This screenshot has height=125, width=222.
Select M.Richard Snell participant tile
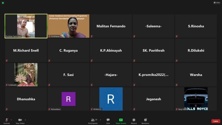click(x=26, y=50)
